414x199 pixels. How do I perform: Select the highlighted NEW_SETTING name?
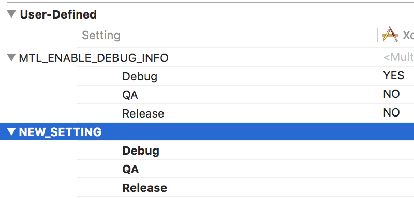pyautogui.click(x=60, y=132)
